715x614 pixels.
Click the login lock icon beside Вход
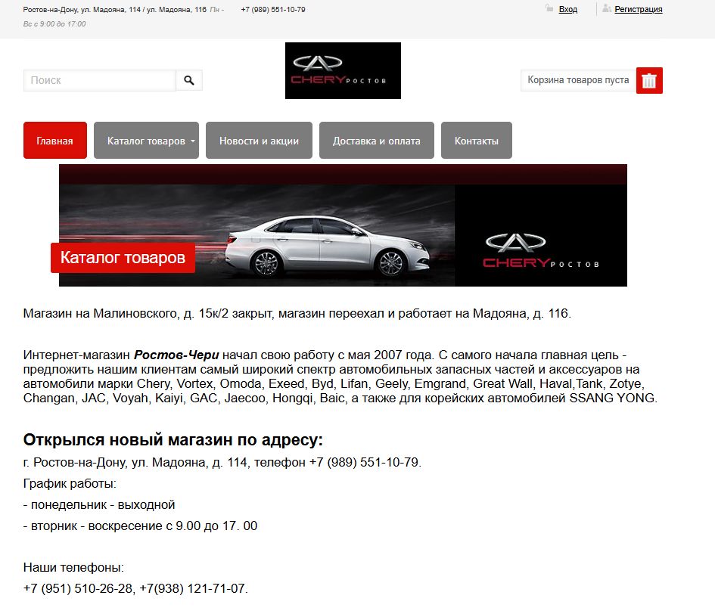549,8
